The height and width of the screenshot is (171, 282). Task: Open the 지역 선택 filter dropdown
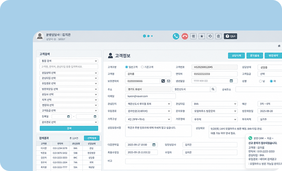click(69, 100)
